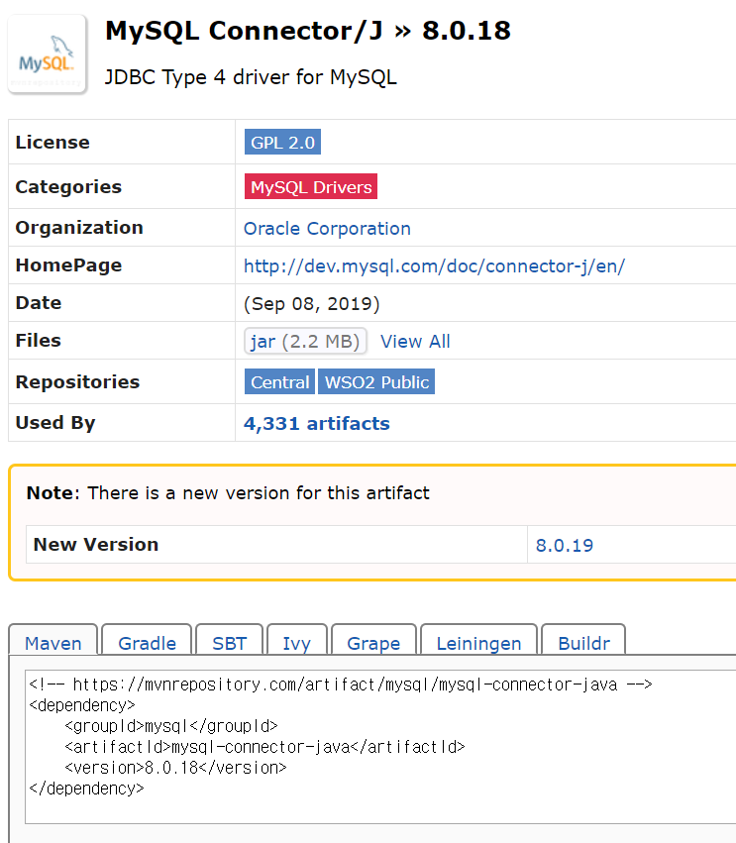The height and width of the screenshot is (843, 736).
Task: Open the 4,331 artifacts link
Action: point(317,424)
